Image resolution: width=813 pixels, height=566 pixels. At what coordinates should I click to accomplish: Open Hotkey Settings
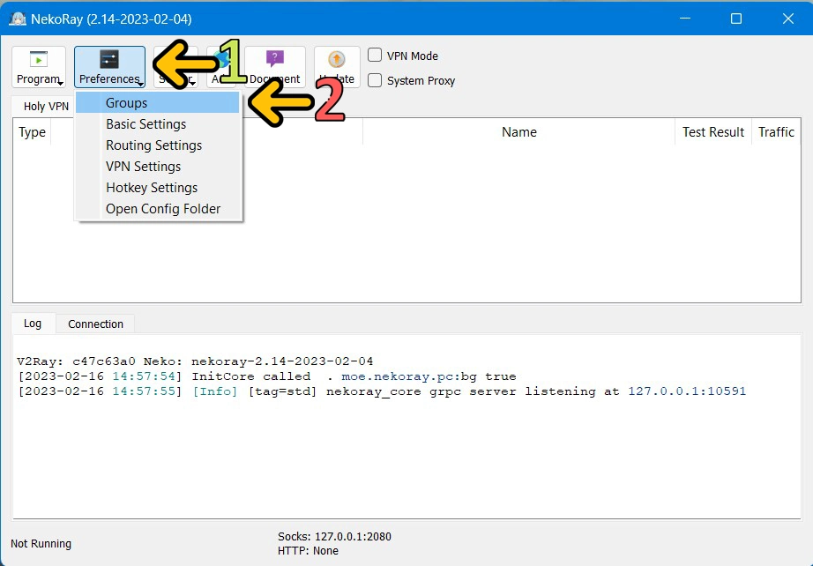pos(151,187)
